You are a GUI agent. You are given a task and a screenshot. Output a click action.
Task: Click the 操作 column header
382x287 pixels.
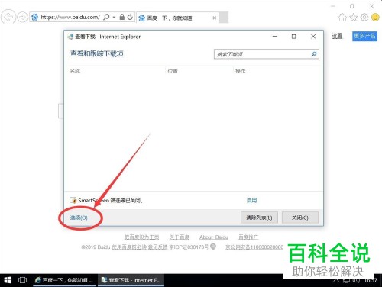(240, 71)
